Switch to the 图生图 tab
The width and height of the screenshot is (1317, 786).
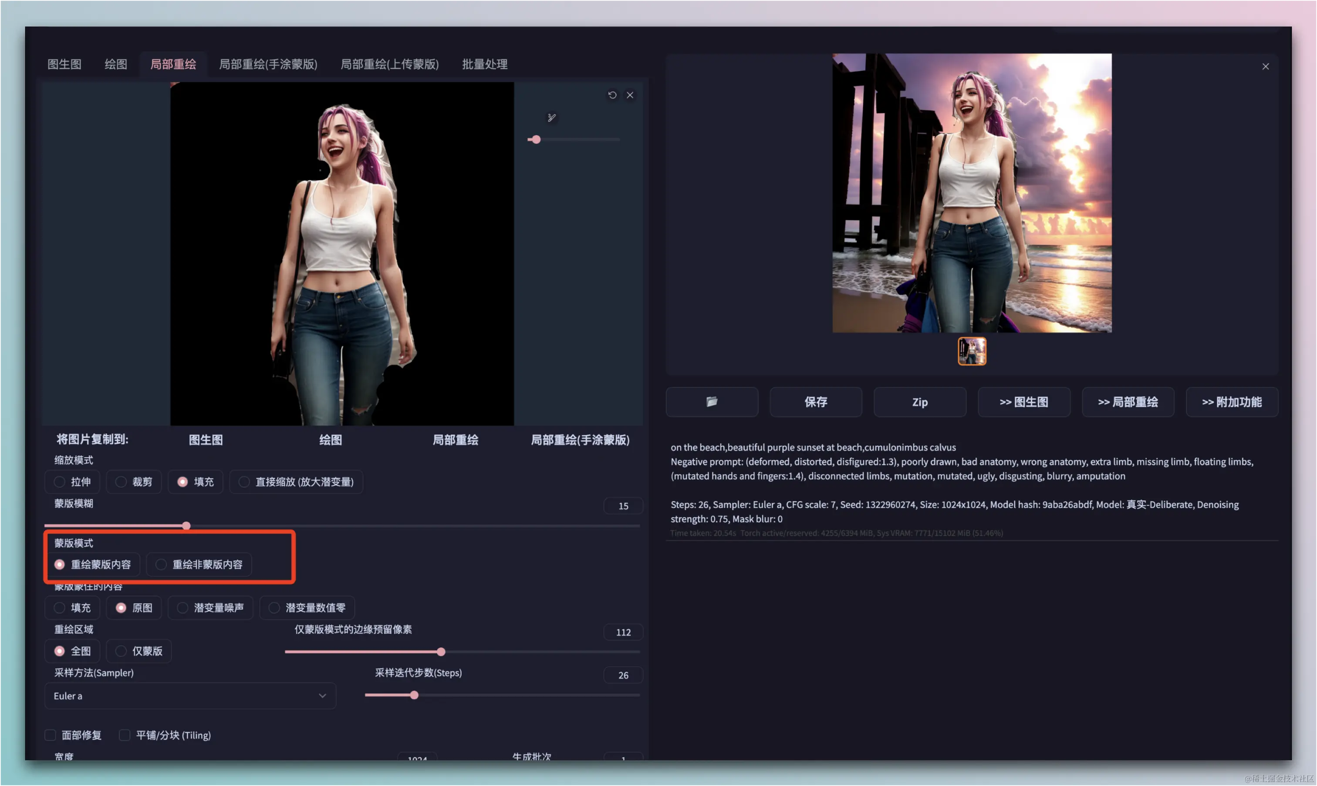(x=64, y=64)
